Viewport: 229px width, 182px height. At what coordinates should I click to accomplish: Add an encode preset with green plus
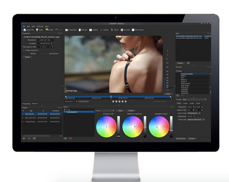click(x=178, y=95)
